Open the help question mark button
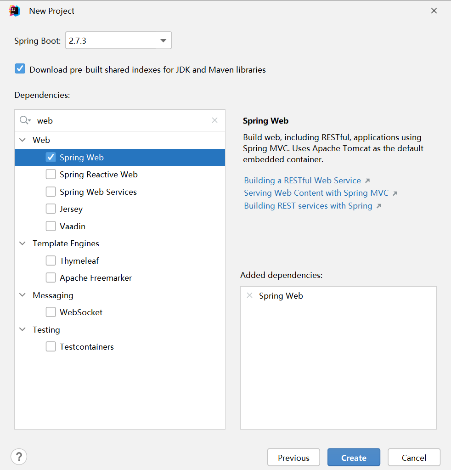The width and height of the screenshot is (451, 470). 19,457
